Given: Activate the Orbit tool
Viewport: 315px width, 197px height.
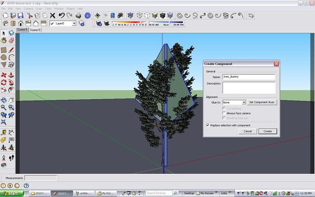Looking at the screenshot, I should pos(3,100).
